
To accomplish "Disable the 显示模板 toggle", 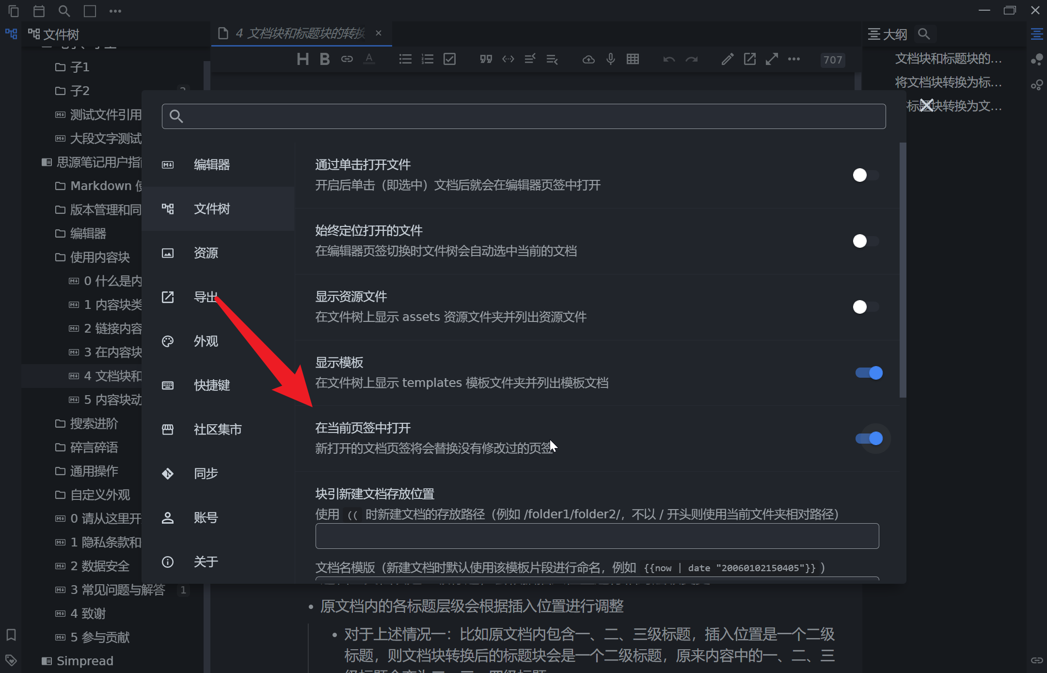I will click(x=869, y=373).
